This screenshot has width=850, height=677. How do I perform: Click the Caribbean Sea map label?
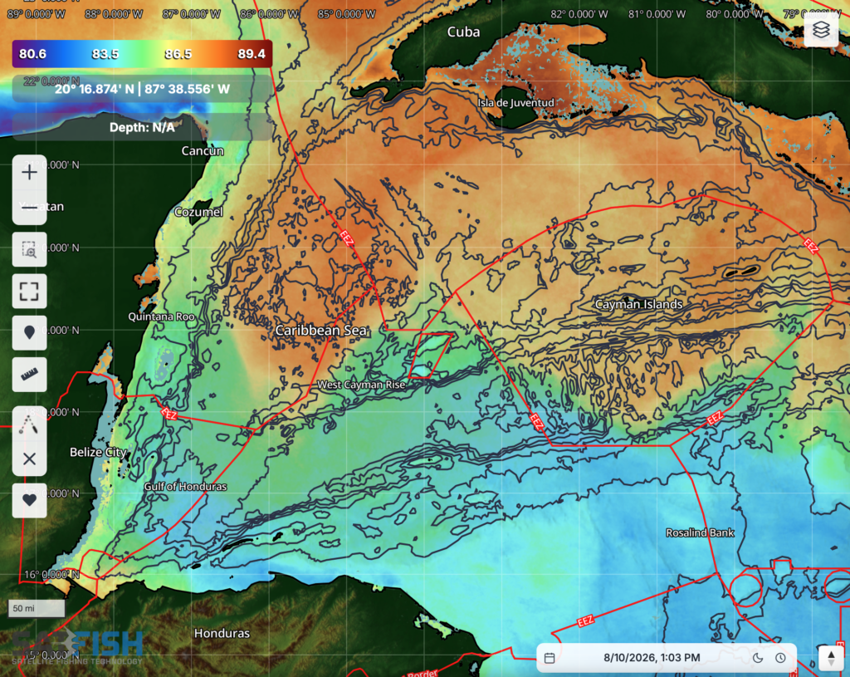click(x=321, y=331)
